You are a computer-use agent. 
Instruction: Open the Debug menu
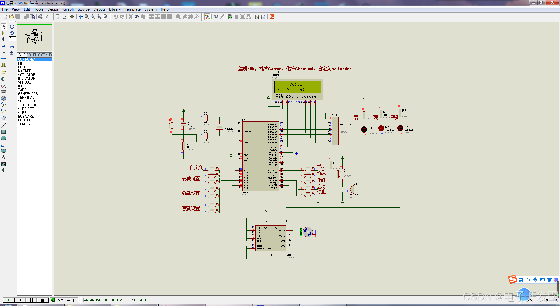tap(99, 9)
